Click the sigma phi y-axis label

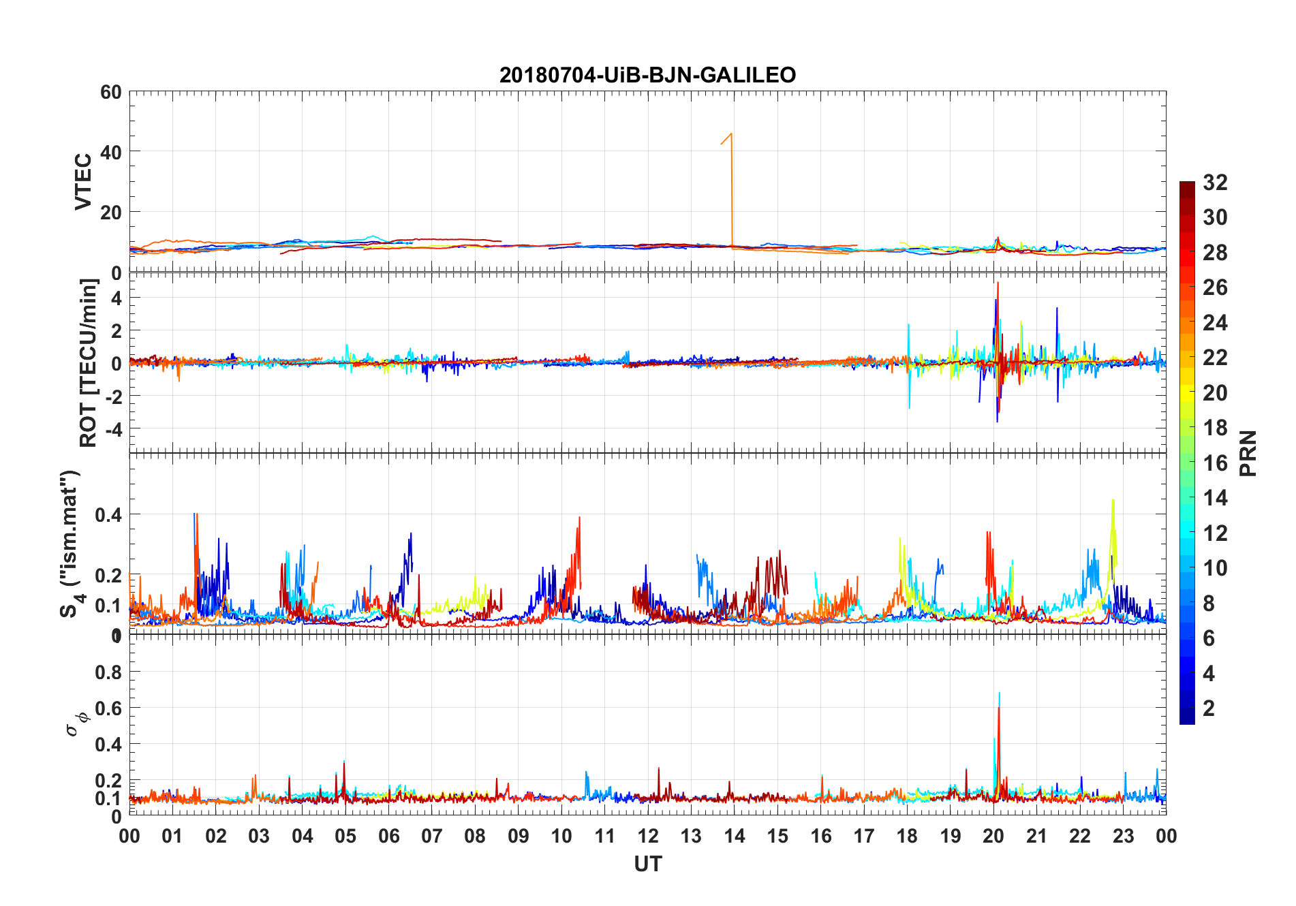pyautogui.click(x=77, y=723)
